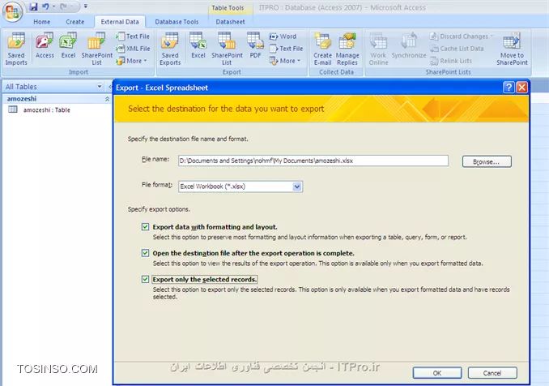Viewport: 549px width, 386px height.
Task: Toggle Open the destination file after export
Action: click(x=145, y=253)
